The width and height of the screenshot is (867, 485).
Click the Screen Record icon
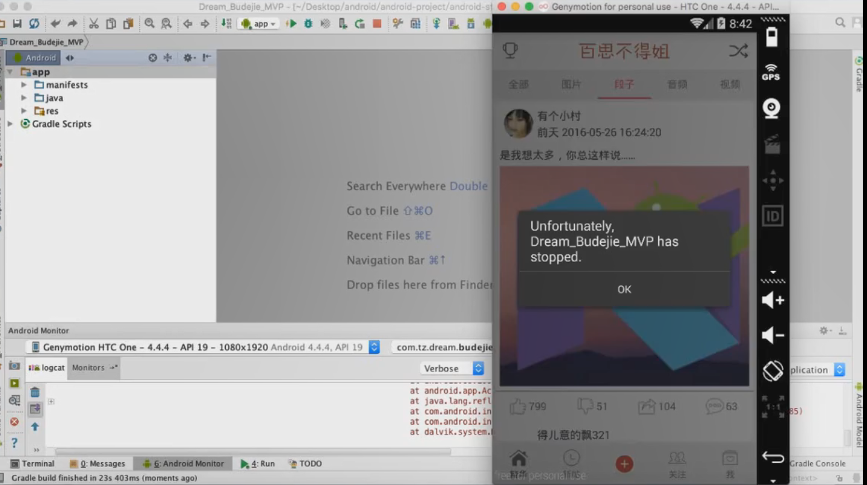coord(14,383)
